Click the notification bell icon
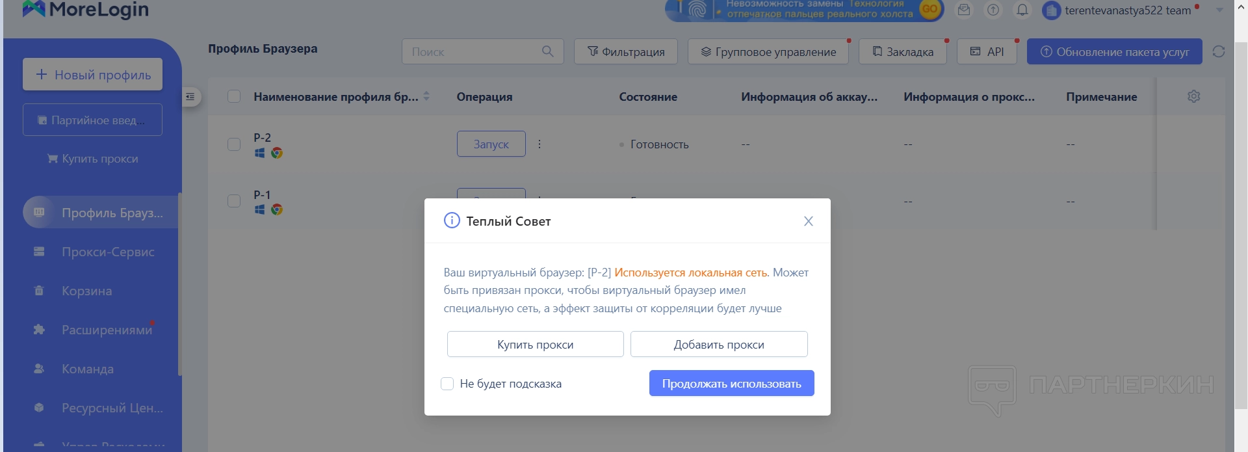Image resolution: width=1248 pixels, height=452 pixels. coord(1022,10)
